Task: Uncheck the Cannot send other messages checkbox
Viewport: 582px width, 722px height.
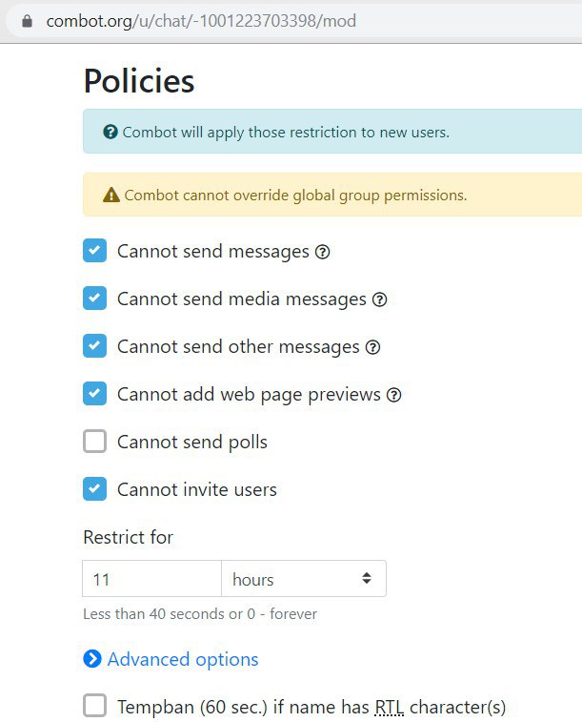Action: tap(94, 346)
